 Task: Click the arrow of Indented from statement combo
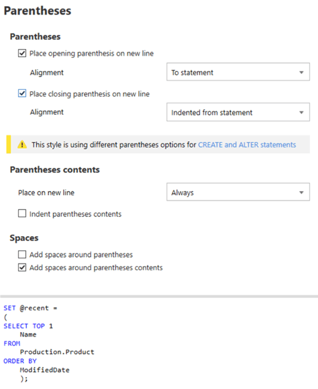pos(301,113)
